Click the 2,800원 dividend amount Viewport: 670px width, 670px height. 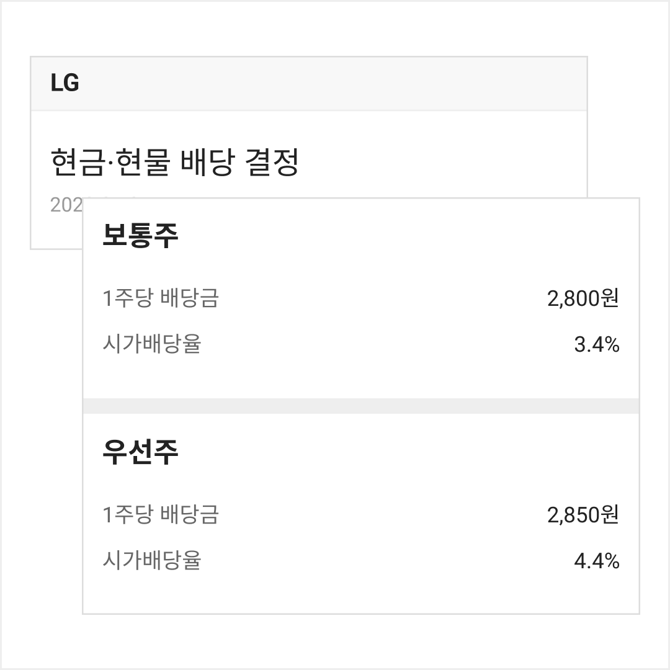pos(583,298)
